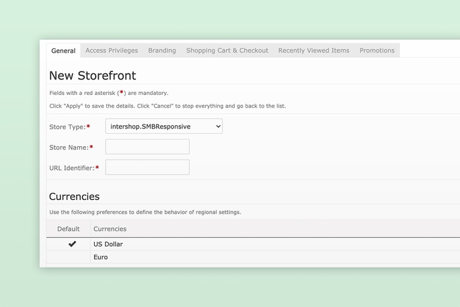Select the Recently Viewed Items tab
460x307 pixels.
click(313, 50)
